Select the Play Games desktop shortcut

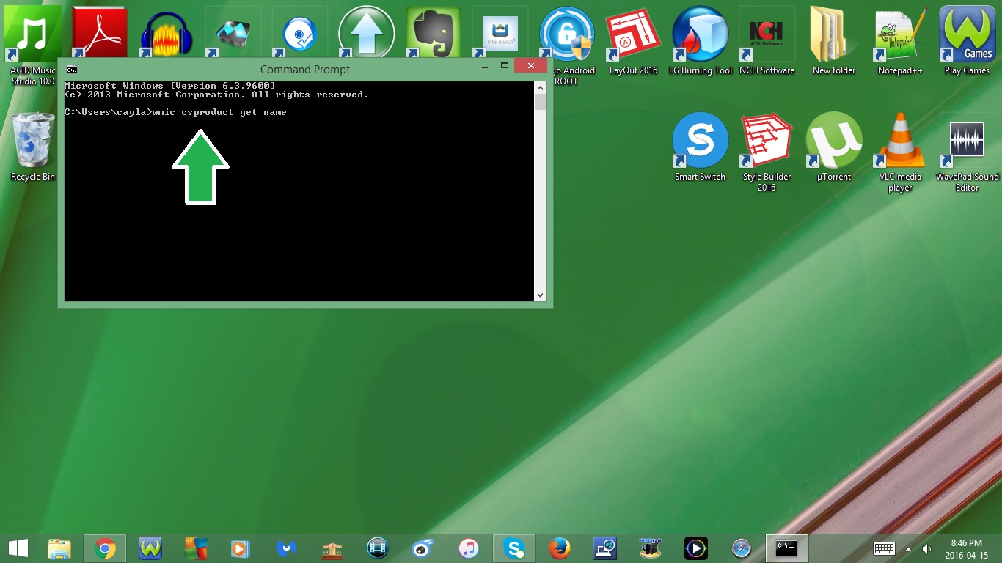967,40
